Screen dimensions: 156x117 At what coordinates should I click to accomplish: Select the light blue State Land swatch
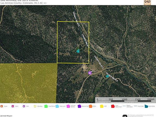point(57,106)
